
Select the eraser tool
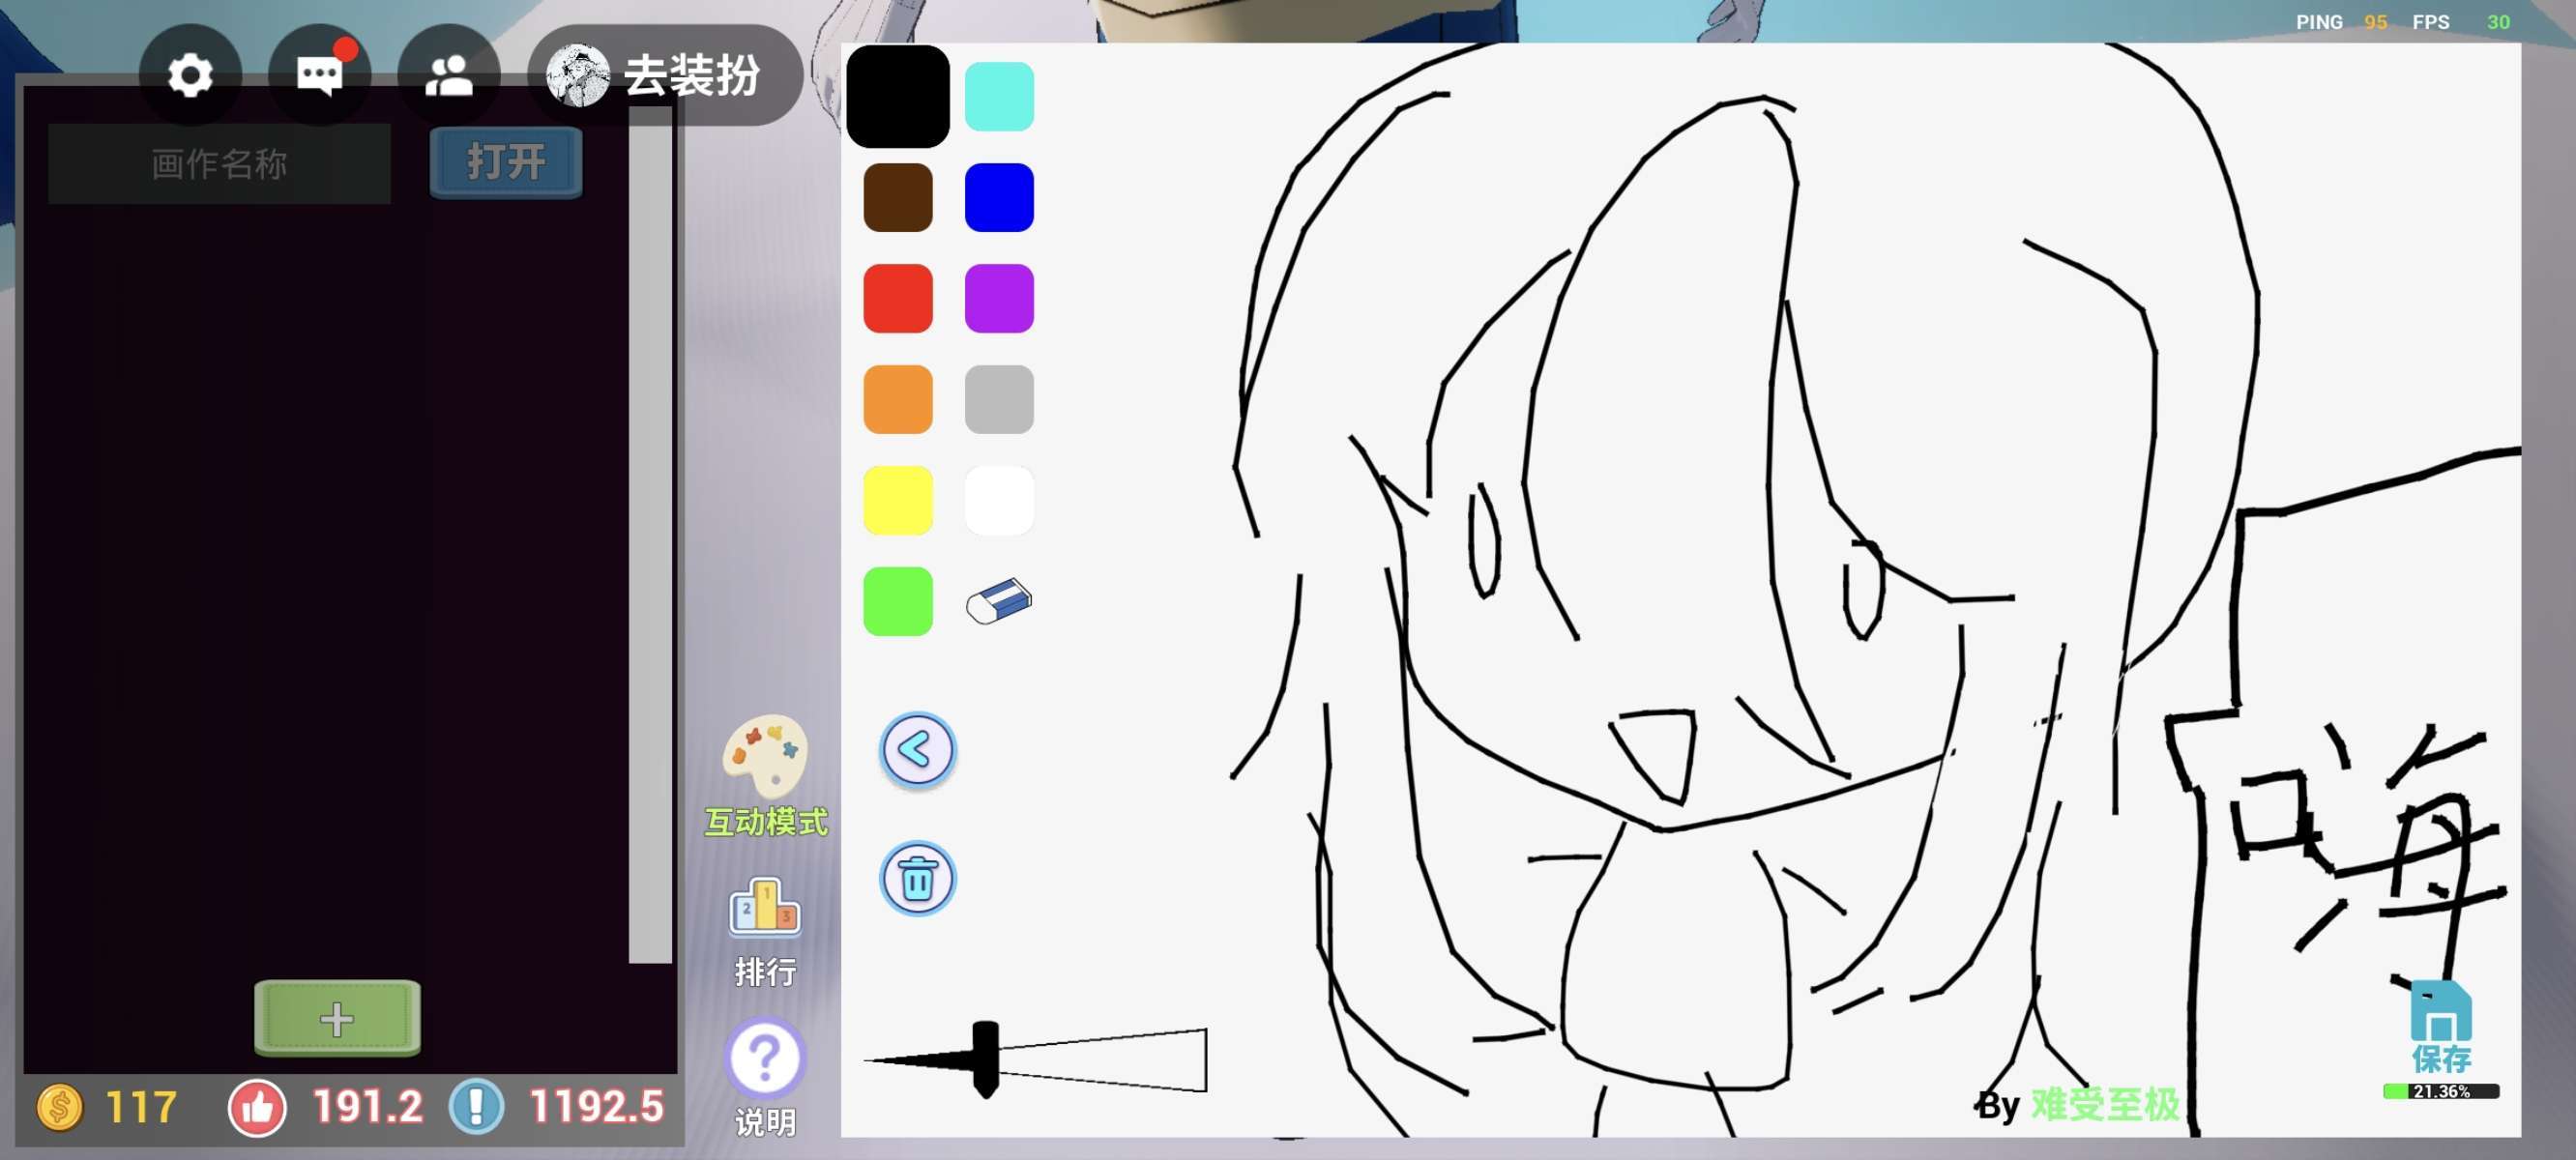(999, 601)
